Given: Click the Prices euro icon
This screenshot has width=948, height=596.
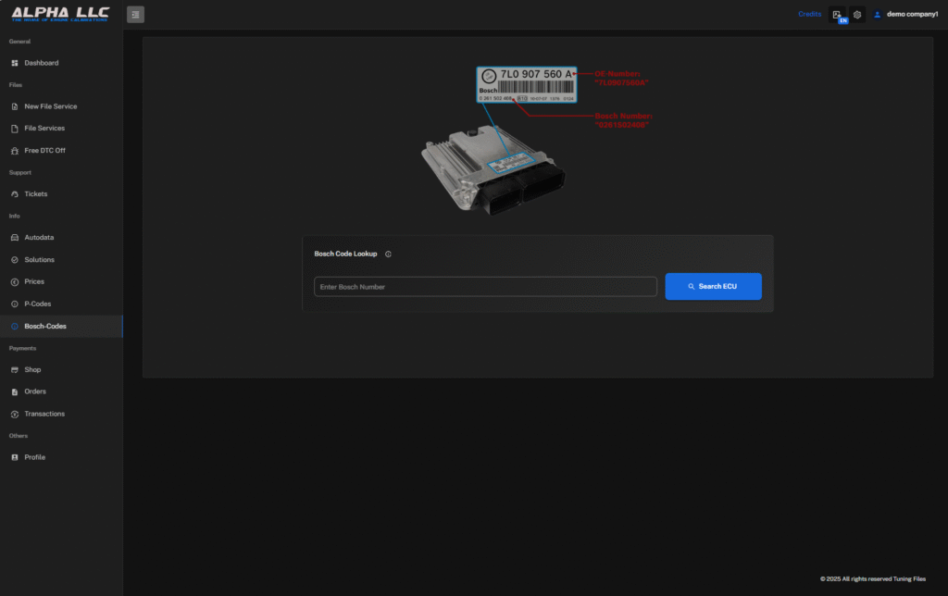Looking at the screenshot, I should pyautogui.click(x=15, y=281).
